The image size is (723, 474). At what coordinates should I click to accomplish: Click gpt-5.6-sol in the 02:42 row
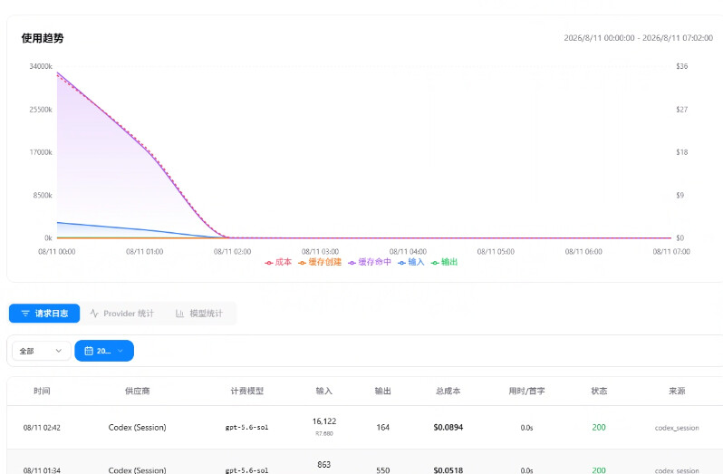pyautogui.click(x=246, y=428)
